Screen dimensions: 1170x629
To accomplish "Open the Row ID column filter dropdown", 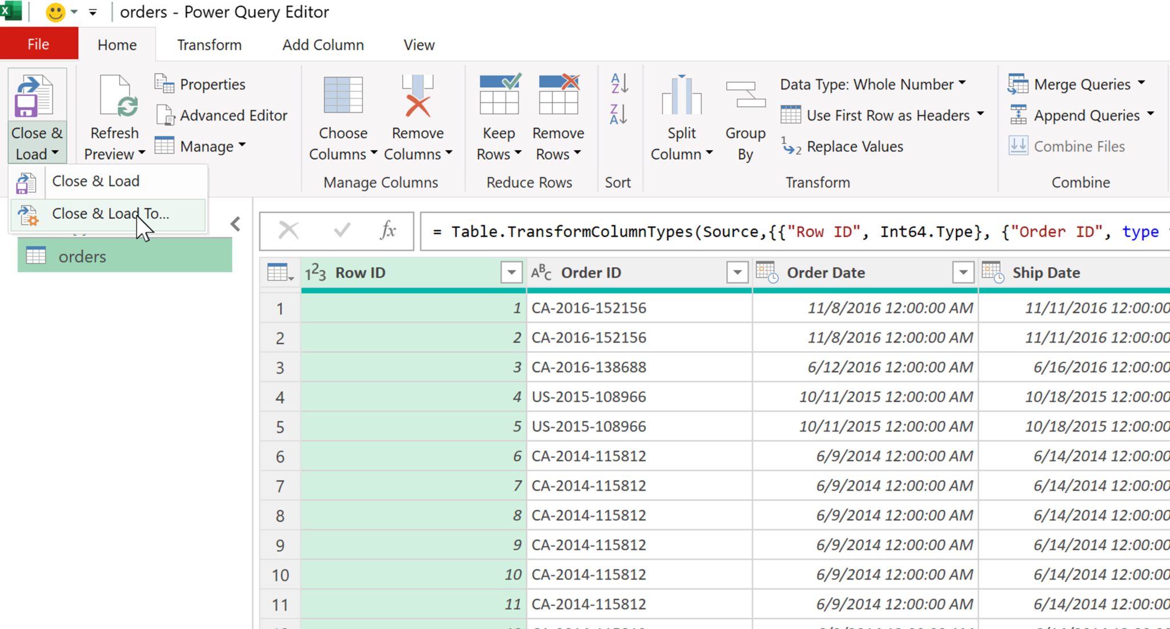I will click(x=511, y=272).
